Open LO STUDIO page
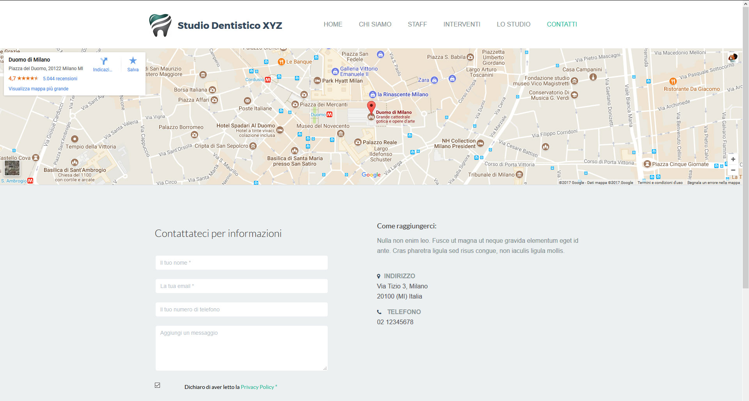 (513, 24)
